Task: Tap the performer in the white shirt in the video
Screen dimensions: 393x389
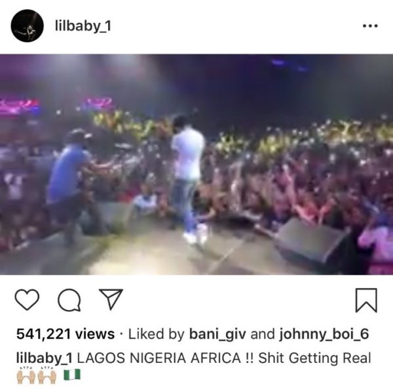Action: [x=188, y=175]
